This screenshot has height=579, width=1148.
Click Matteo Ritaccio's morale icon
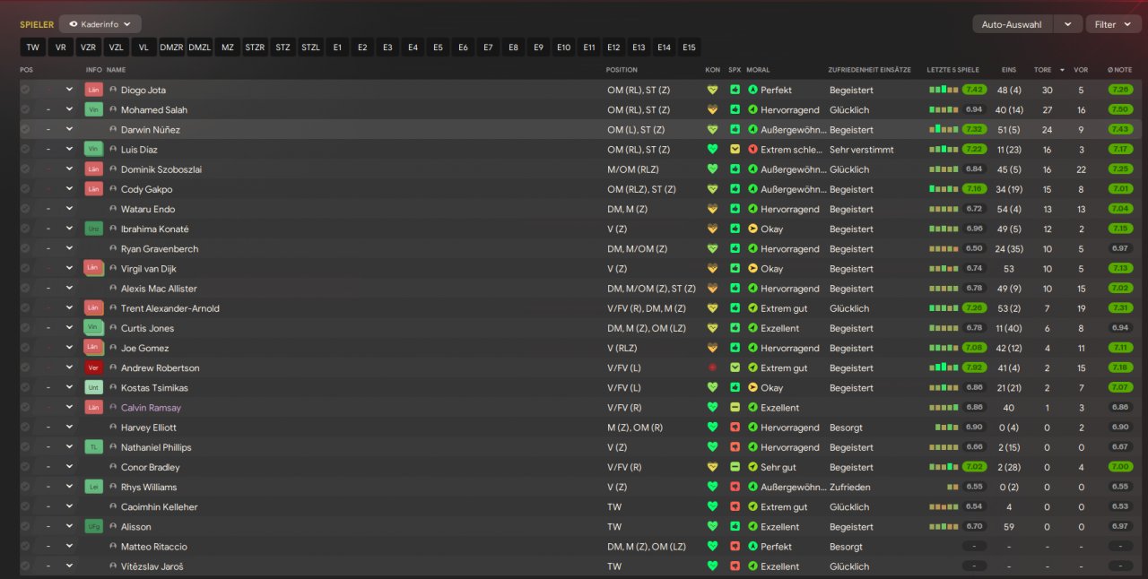tap(752, 547)
